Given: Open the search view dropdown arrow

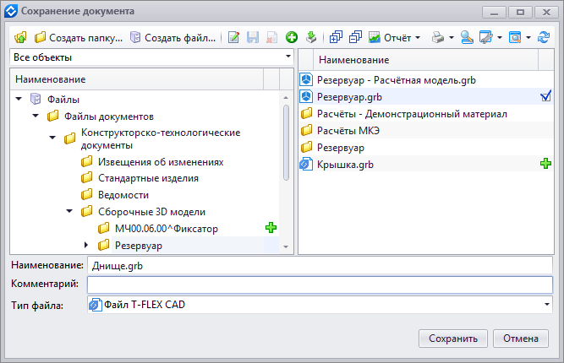Looking at the screenshot, I should pyautogui.click(x=528, y=37).
